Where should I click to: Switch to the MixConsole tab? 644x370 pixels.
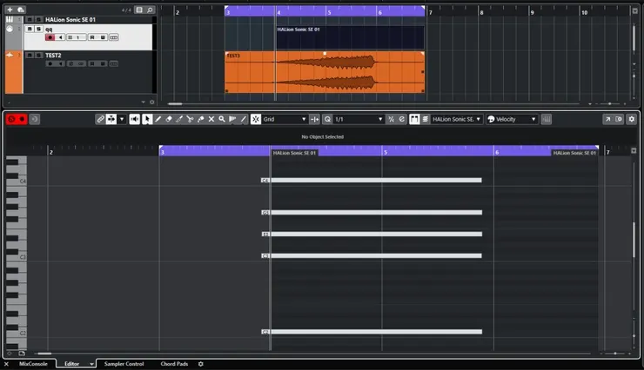(32, 364)
